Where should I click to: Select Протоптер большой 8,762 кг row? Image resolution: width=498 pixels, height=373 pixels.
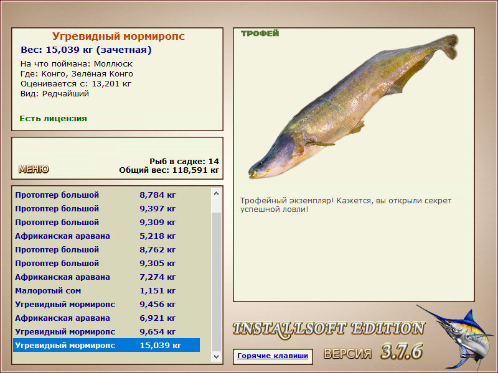(x=106, y=249)
